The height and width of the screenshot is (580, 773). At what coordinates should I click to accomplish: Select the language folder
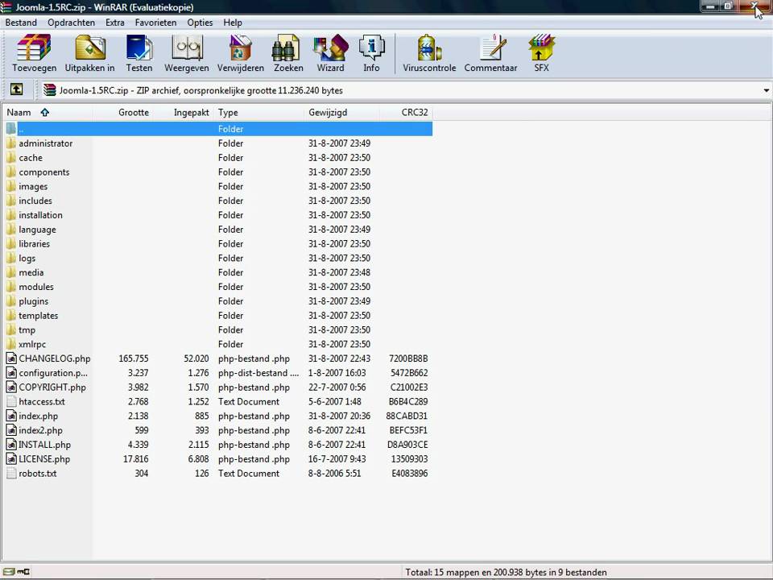[x=37, y=230]
